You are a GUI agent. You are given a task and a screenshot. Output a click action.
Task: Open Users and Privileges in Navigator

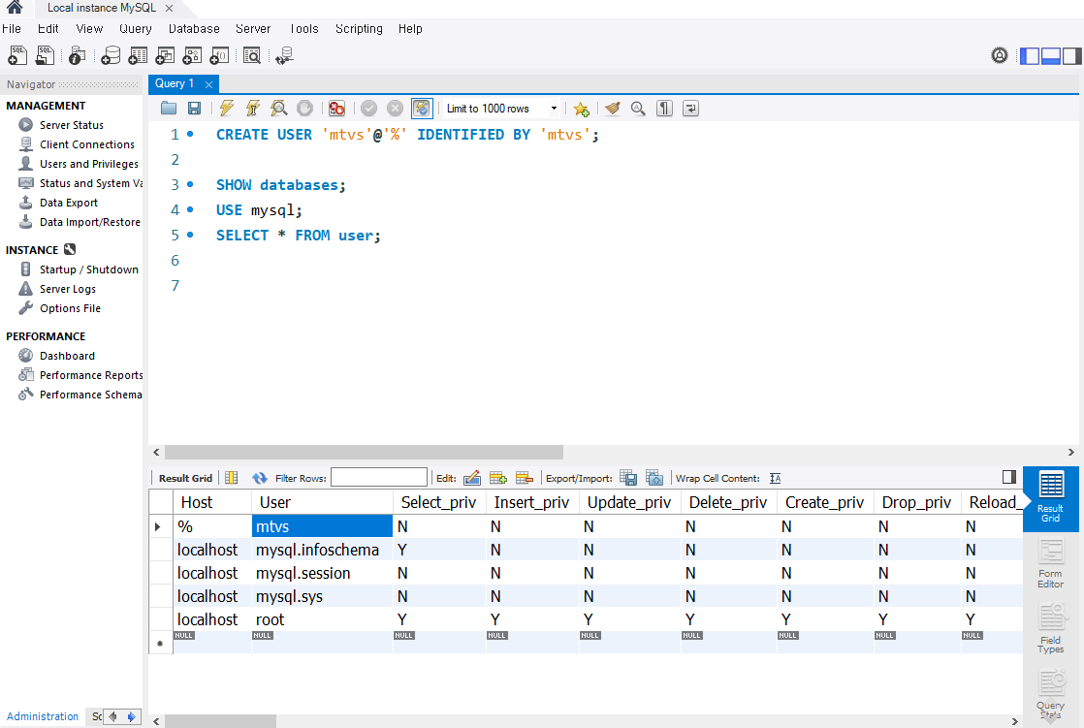tap(88, 164)
